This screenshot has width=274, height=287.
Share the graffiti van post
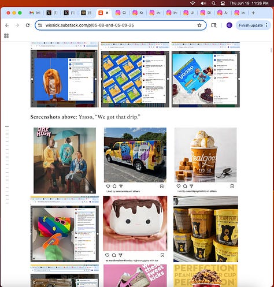121,186
